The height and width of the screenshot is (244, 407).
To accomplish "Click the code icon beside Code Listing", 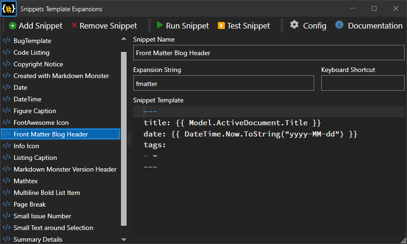I will (x=7, y=52).
